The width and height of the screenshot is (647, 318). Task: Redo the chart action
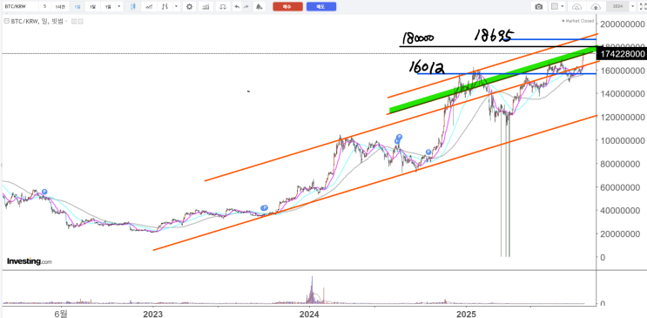pyautogui.click(x=246, y=7)
